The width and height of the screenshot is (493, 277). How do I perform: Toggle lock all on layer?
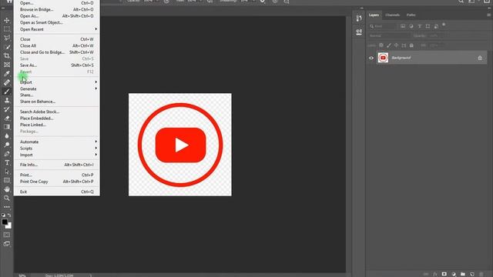click(x=411, y=45)
